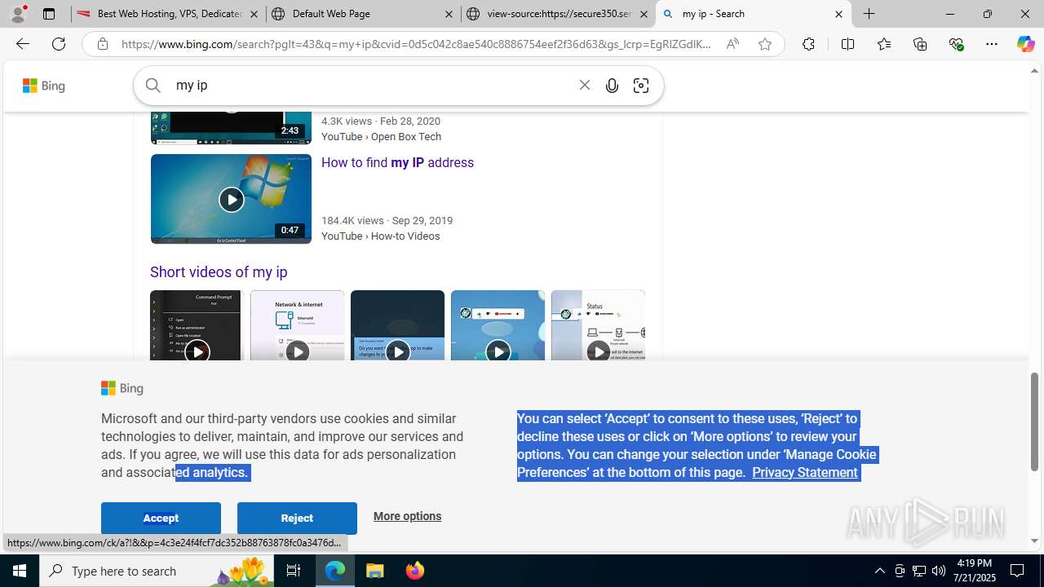The width and height of the screenshot is (1044, 587).
Task: Play the 2:43 video thumbnail
Action: (231, 127)
